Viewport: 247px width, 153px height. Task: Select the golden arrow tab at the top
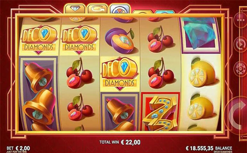(98, 8)
